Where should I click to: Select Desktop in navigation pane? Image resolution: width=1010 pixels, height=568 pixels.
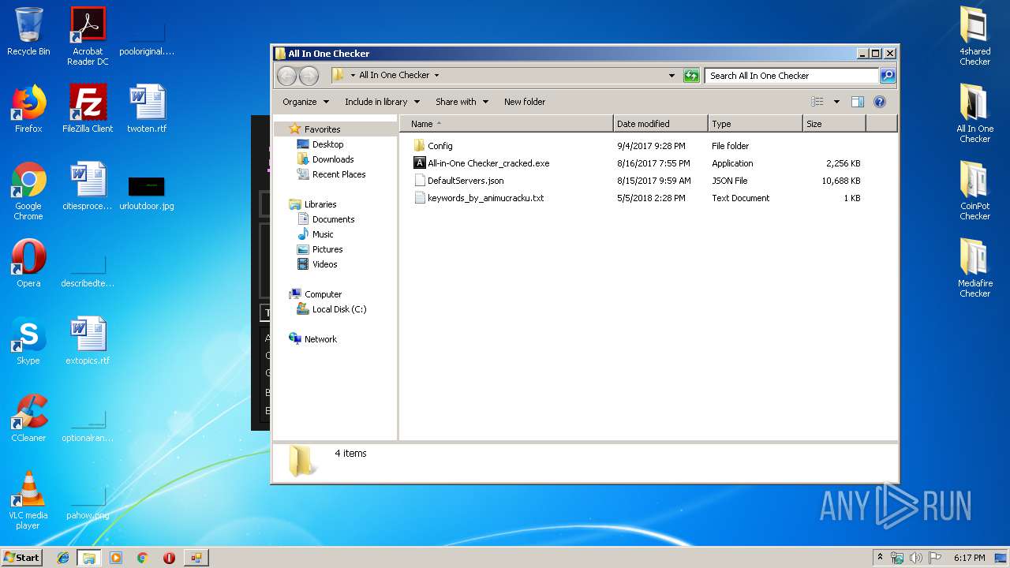pyautogui.click(x=327, y=144)
